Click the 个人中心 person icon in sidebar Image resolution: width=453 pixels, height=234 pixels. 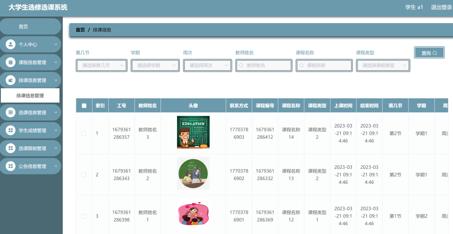(11, 44)
